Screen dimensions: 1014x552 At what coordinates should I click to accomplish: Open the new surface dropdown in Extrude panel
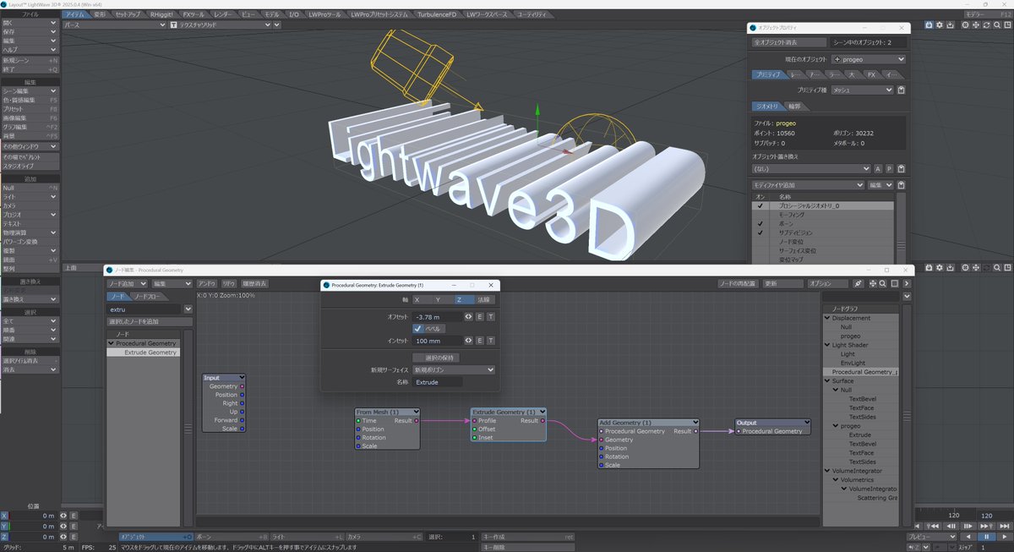click(x=453, y=369)
